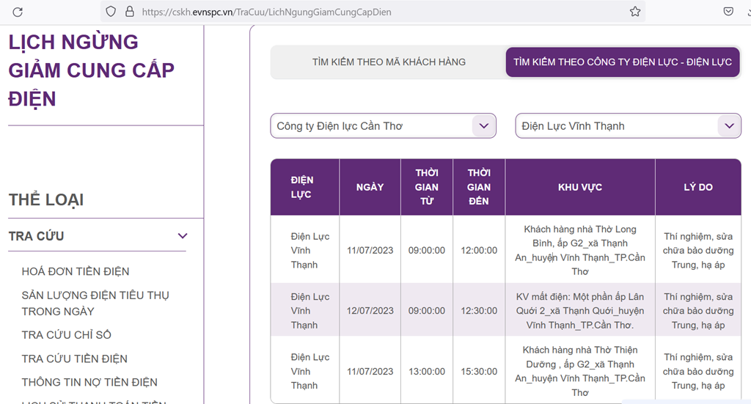Reload the page with the refresh icon
This screenshot has height=404, width=751.
tap(18, 12)
